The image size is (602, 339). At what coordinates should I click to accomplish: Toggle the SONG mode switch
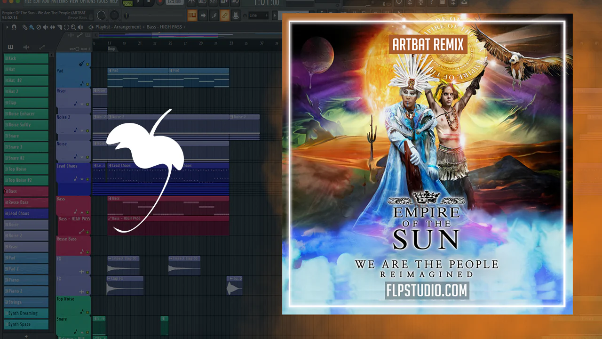[x=127, y=3]
